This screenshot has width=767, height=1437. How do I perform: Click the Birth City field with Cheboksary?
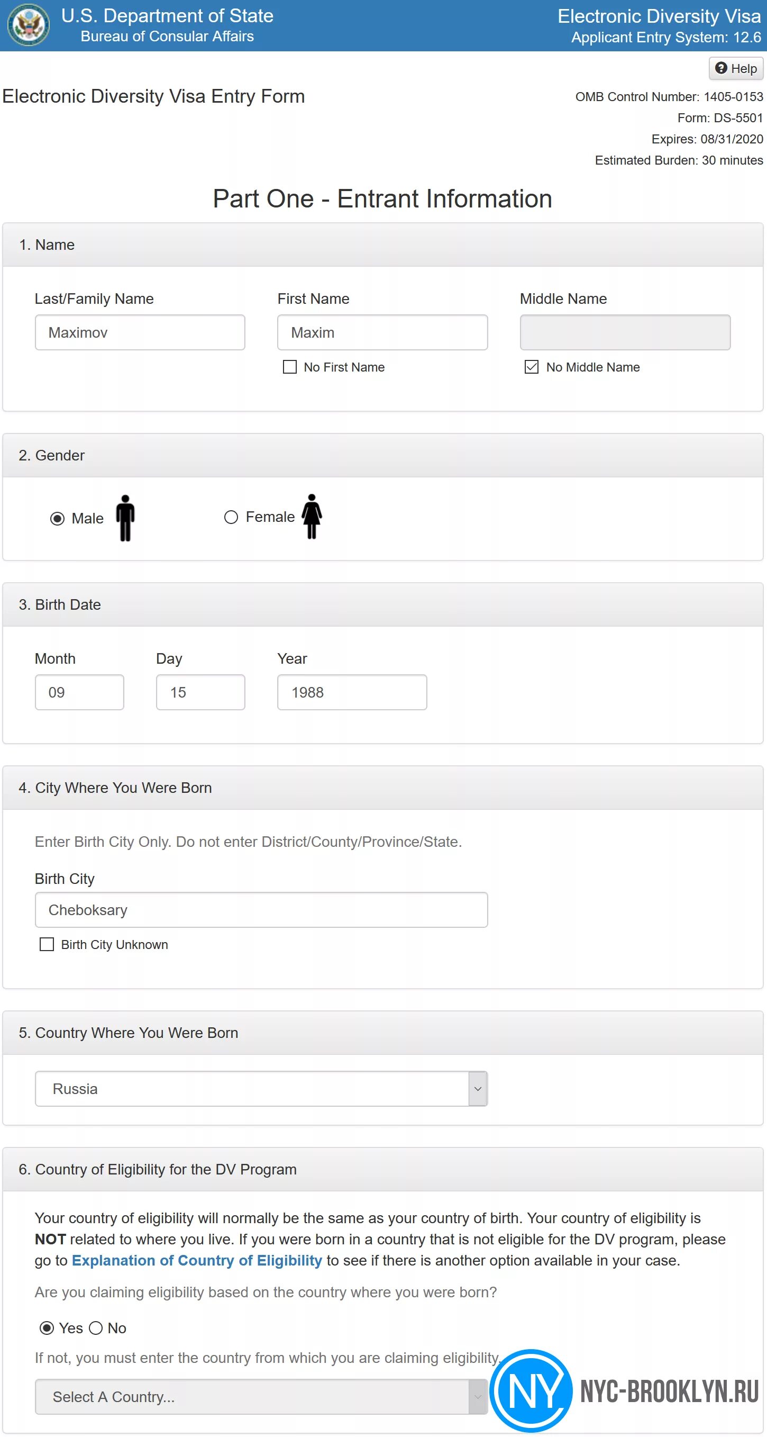(x=261, y=910)
